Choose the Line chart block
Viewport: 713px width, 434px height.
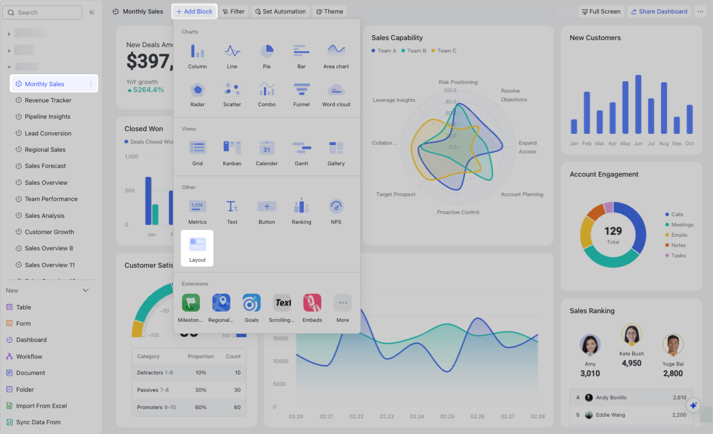[232, 56]
